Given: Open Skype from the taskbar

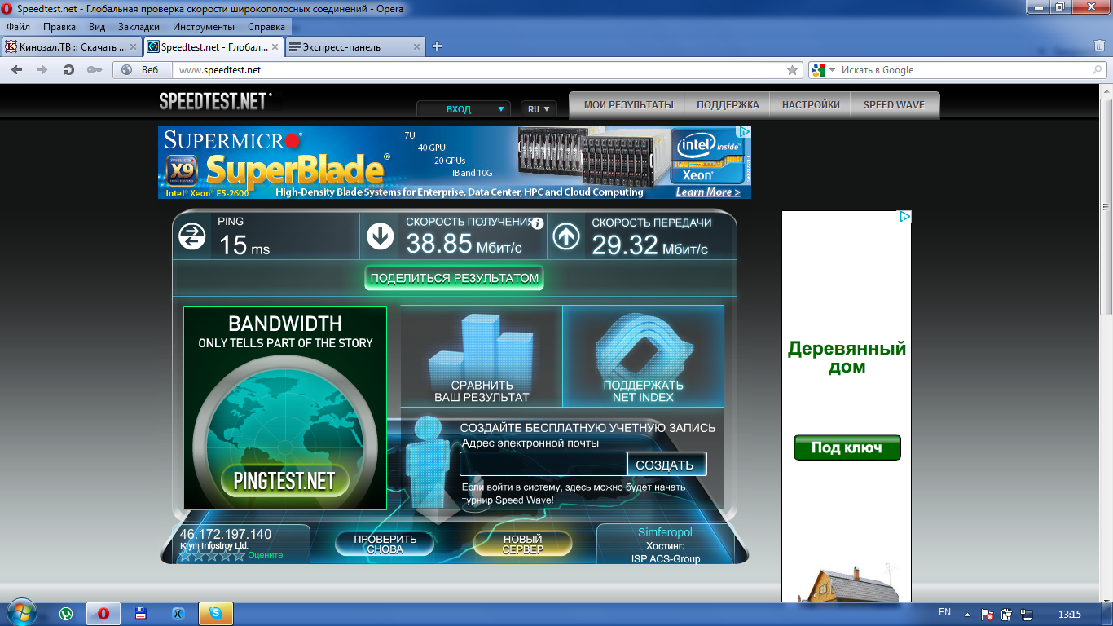Looking at the screenshot, I should coord(216,613).
